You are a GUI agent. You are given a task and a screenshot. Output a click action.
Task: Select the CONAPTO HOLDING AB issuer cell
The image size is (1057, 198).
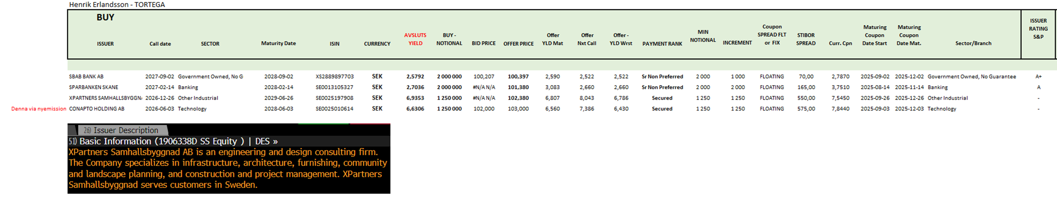[x=96, y=109]
